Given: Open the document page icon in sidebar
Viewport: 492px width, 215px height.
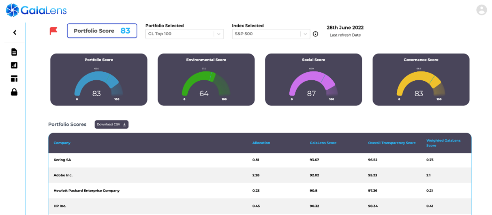Looking at the screenshot, I should point(14,52).
